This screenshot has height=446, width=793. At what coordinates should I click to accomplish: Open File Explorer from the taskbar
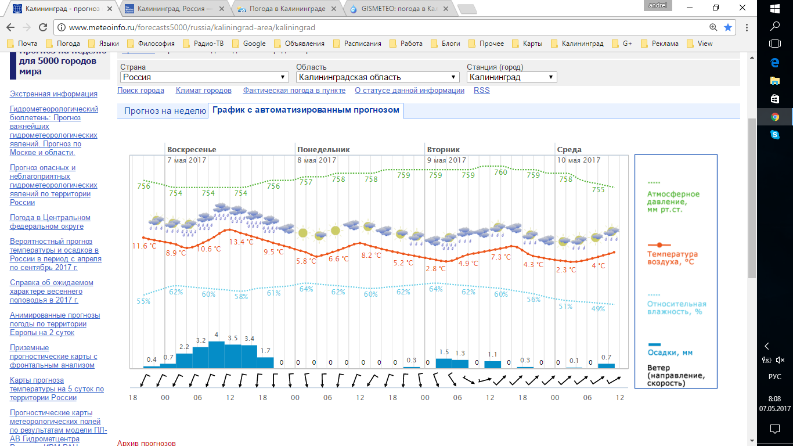coord(774,80)
